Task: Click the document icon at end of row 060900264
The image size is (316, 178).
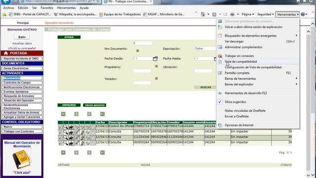Action: (x=93, y=143)
